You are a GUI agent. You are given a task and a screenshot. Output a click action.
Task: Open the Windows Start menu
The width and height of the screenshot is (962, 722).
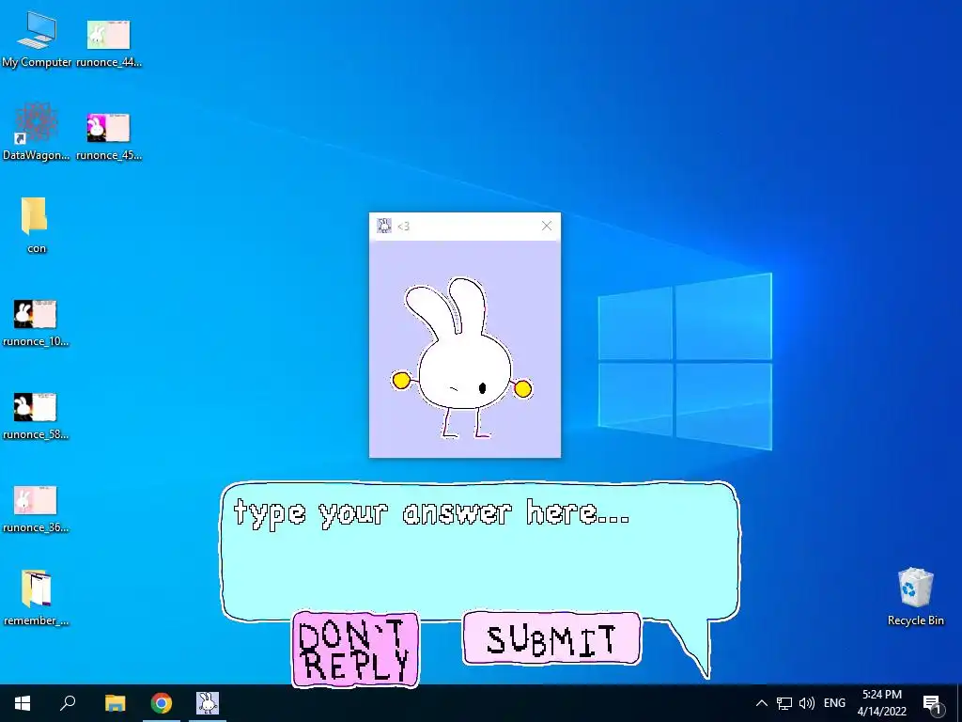[x=23, y=703]
